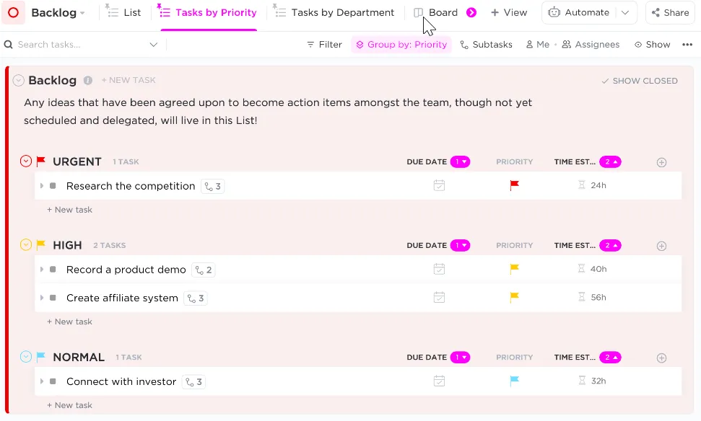Viewport: 701px width, 421px height.
Task: Click the search magnifier icon
Action: 8,44
